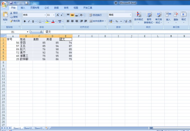Viewport: 190px width, 131px height.
Task: Click the insert function fx icon
Action: tap(41, 32)
